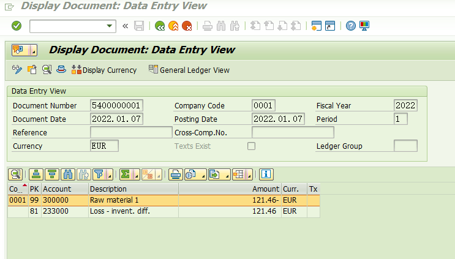This screenshot has height=259, width=455.
Task: Click the Display Another Document icon
Action: pyautogui.click(x=32, y=70)
